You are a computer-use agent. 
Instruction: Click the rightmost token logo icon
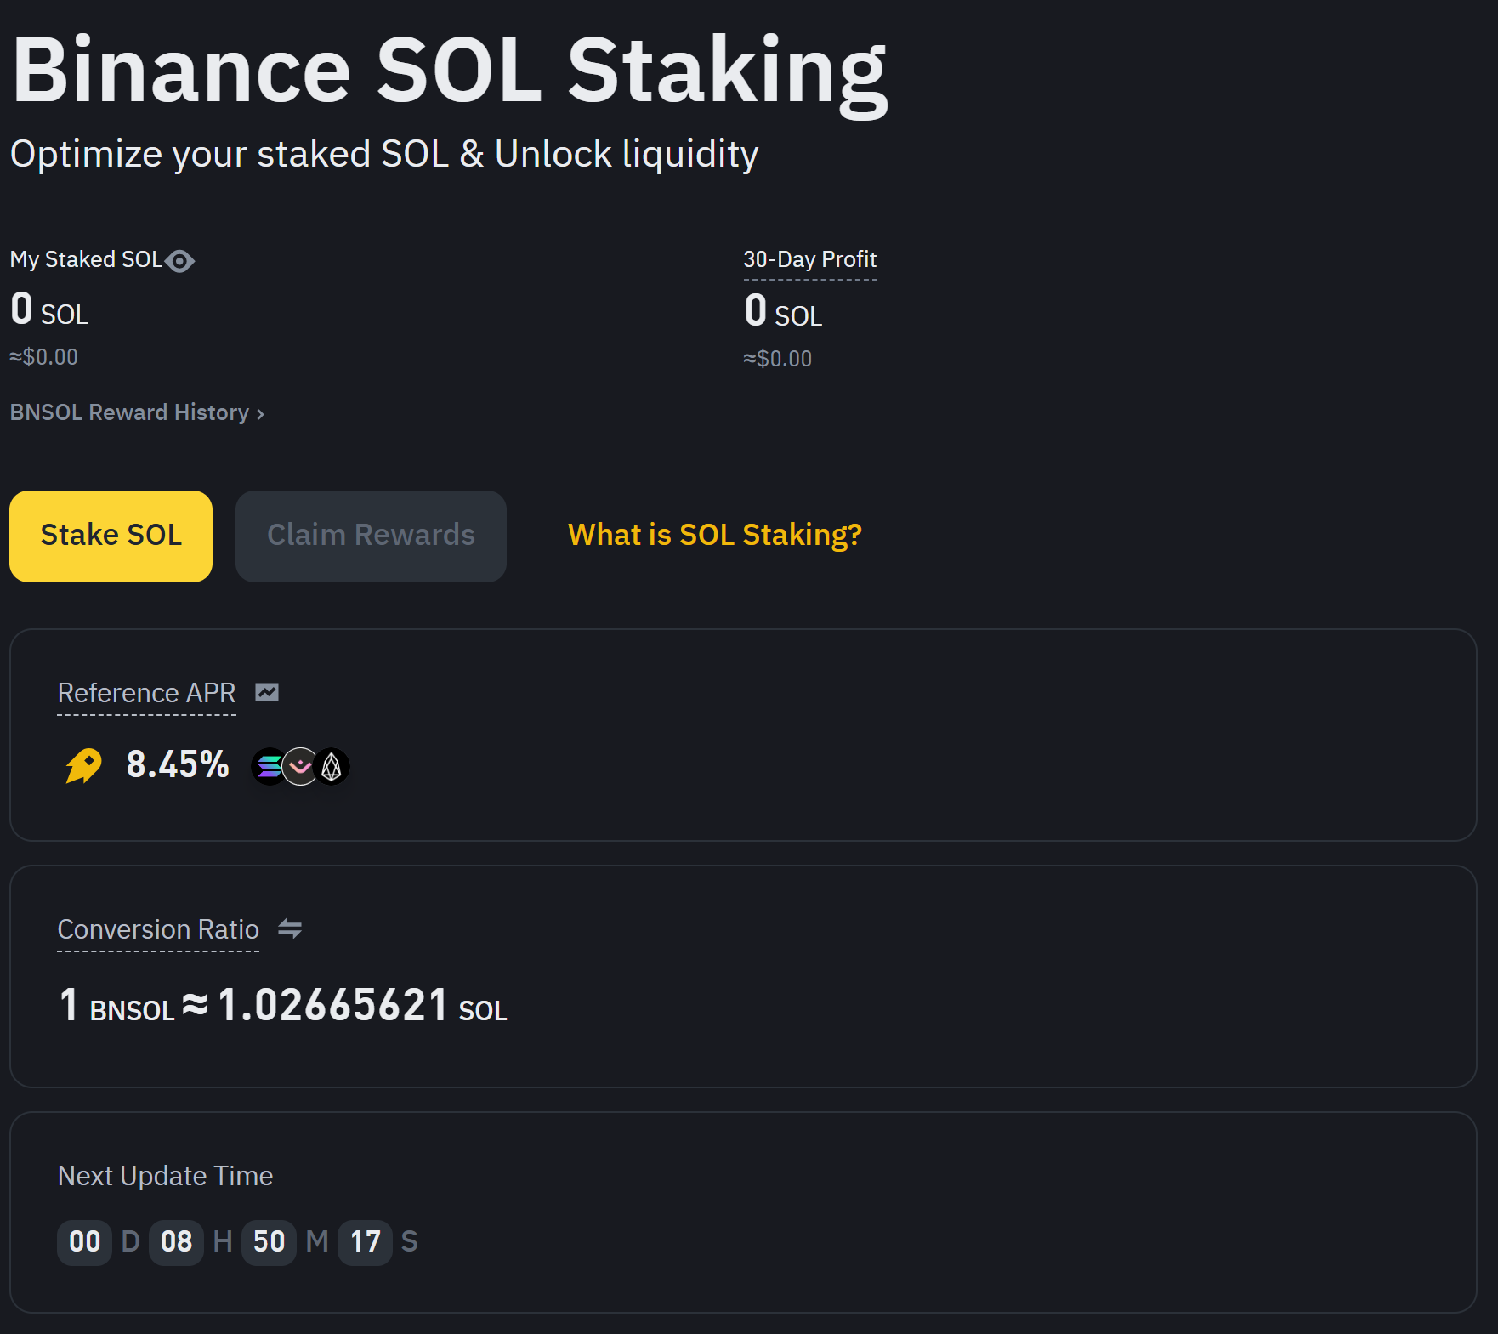[x=332, y=766]
